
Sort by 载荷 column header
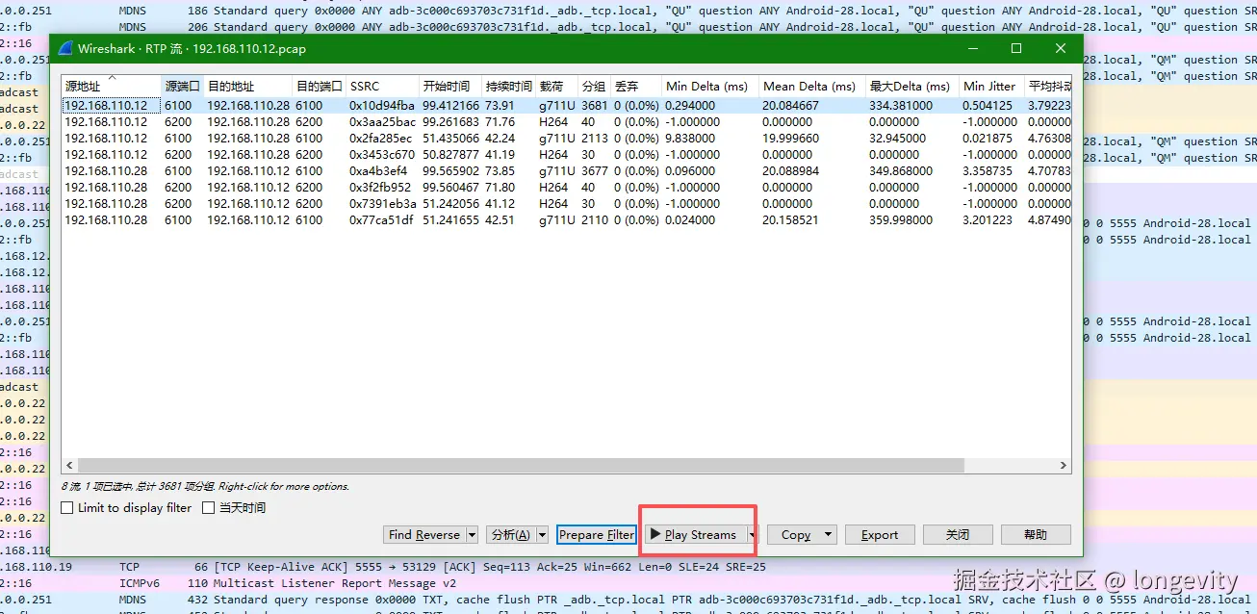[x=556, y=87]
